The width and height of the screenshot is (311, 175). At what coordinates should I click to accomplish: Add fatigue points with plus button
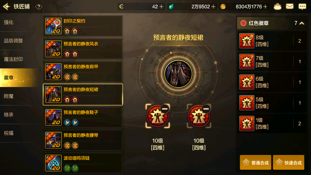point(162,7)
